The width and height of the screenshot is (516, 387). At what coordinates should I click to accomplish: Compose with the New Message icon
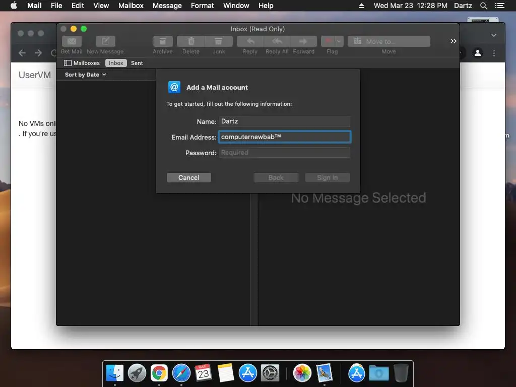pyautogui.click(x=105, y=41)
